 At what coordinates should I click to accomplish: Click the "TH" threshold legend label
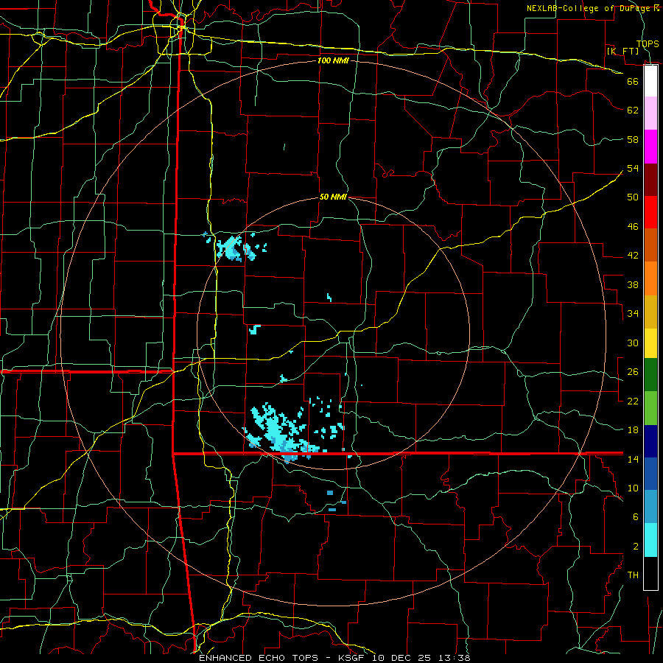click(633, 575)
